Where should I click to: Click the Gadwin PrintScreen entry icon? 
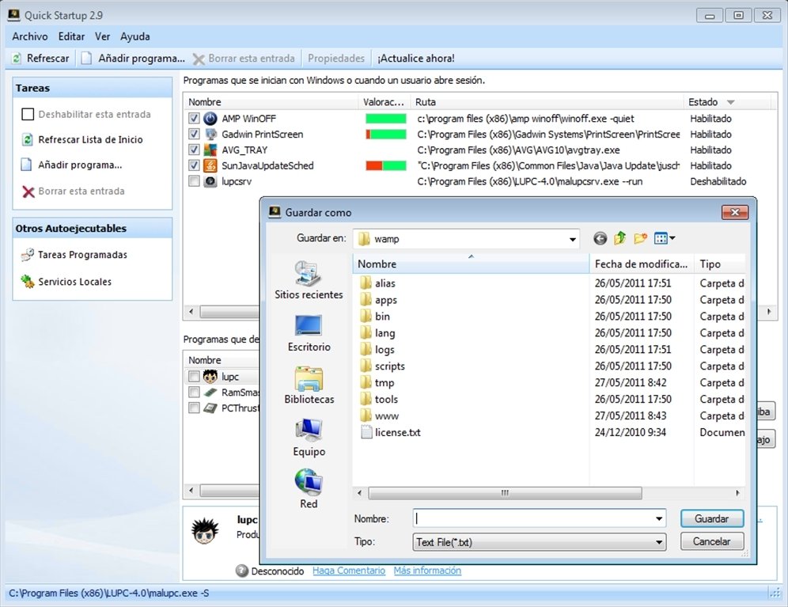[210, 135]
